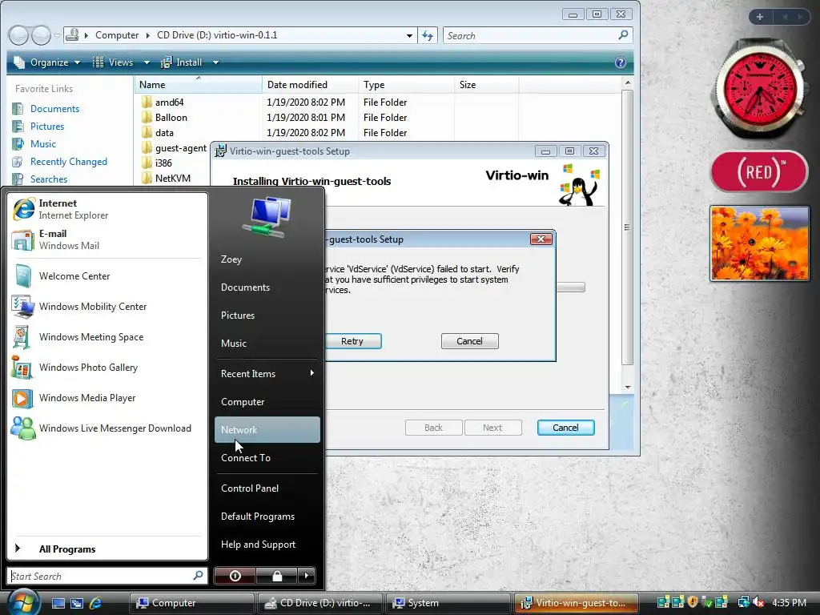Click Computer in the address breadcrumb

117,35
